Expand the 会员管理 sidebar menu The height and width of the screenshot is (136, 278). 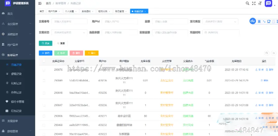click(17, 24)
